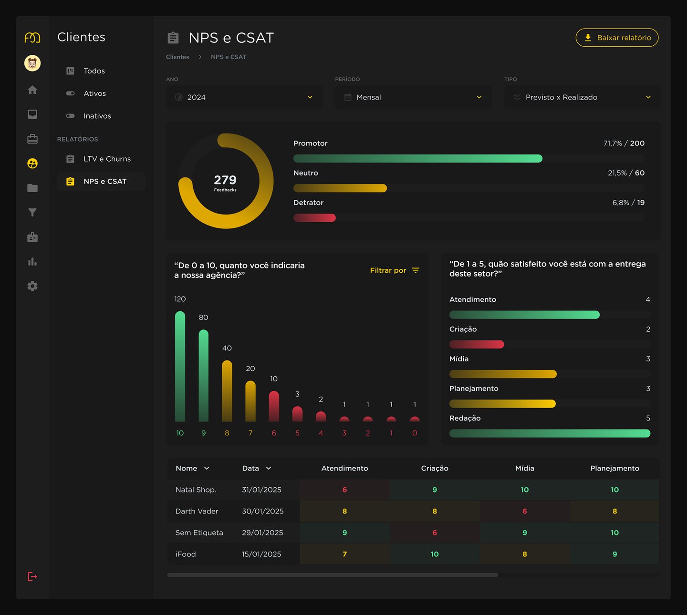The image size is (687, 615).
Task: Open the user avatar profile
Action: [32, 63]
